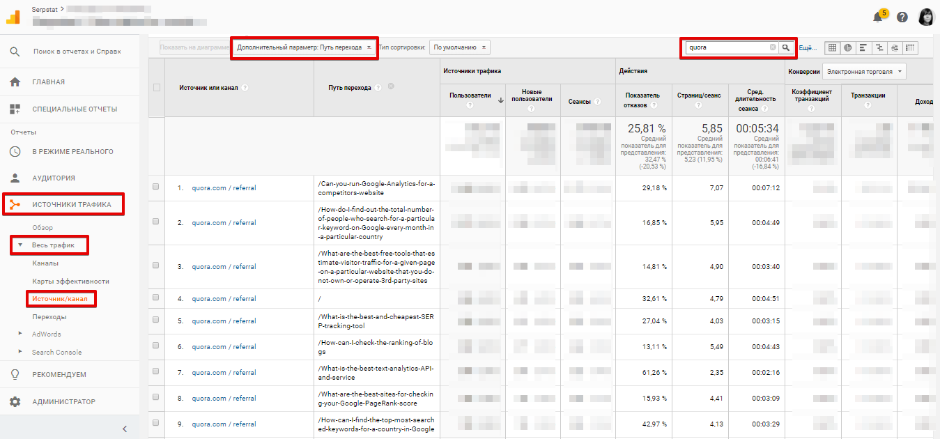This screenshot has height=439, width=940.
Task: Click the Google Analytics logo
Action: tap(13, 17)
